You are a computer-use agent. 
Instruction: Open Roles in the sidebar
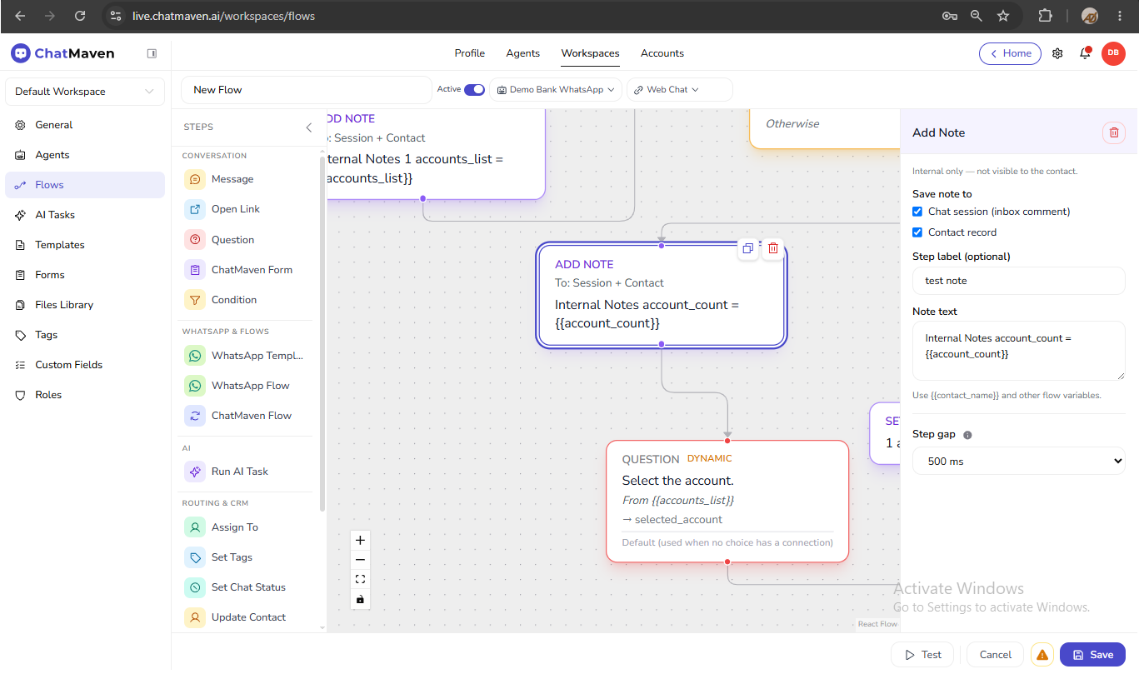pos(85,395)
